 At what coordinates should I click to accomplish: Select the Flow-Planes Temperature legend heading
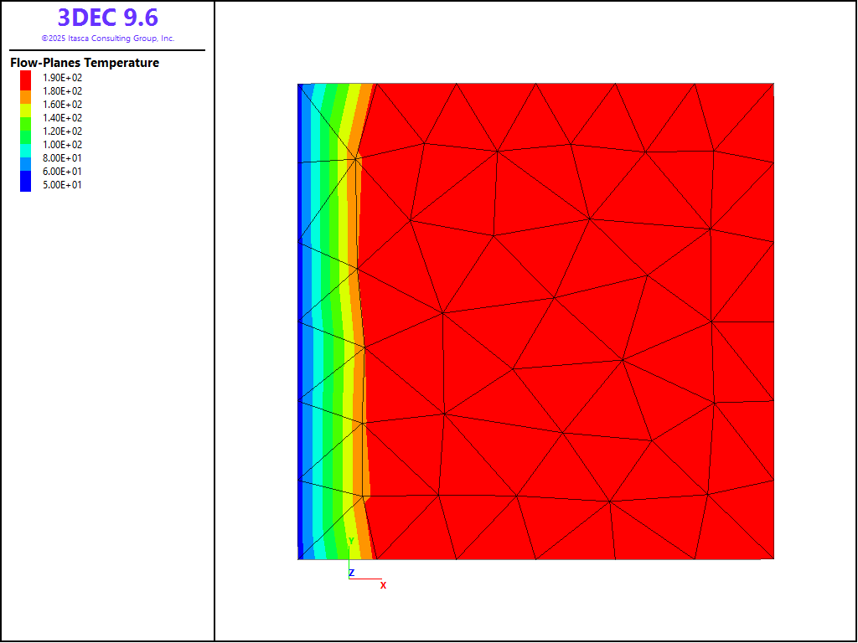pyautogui.click(x=85, y=63)
